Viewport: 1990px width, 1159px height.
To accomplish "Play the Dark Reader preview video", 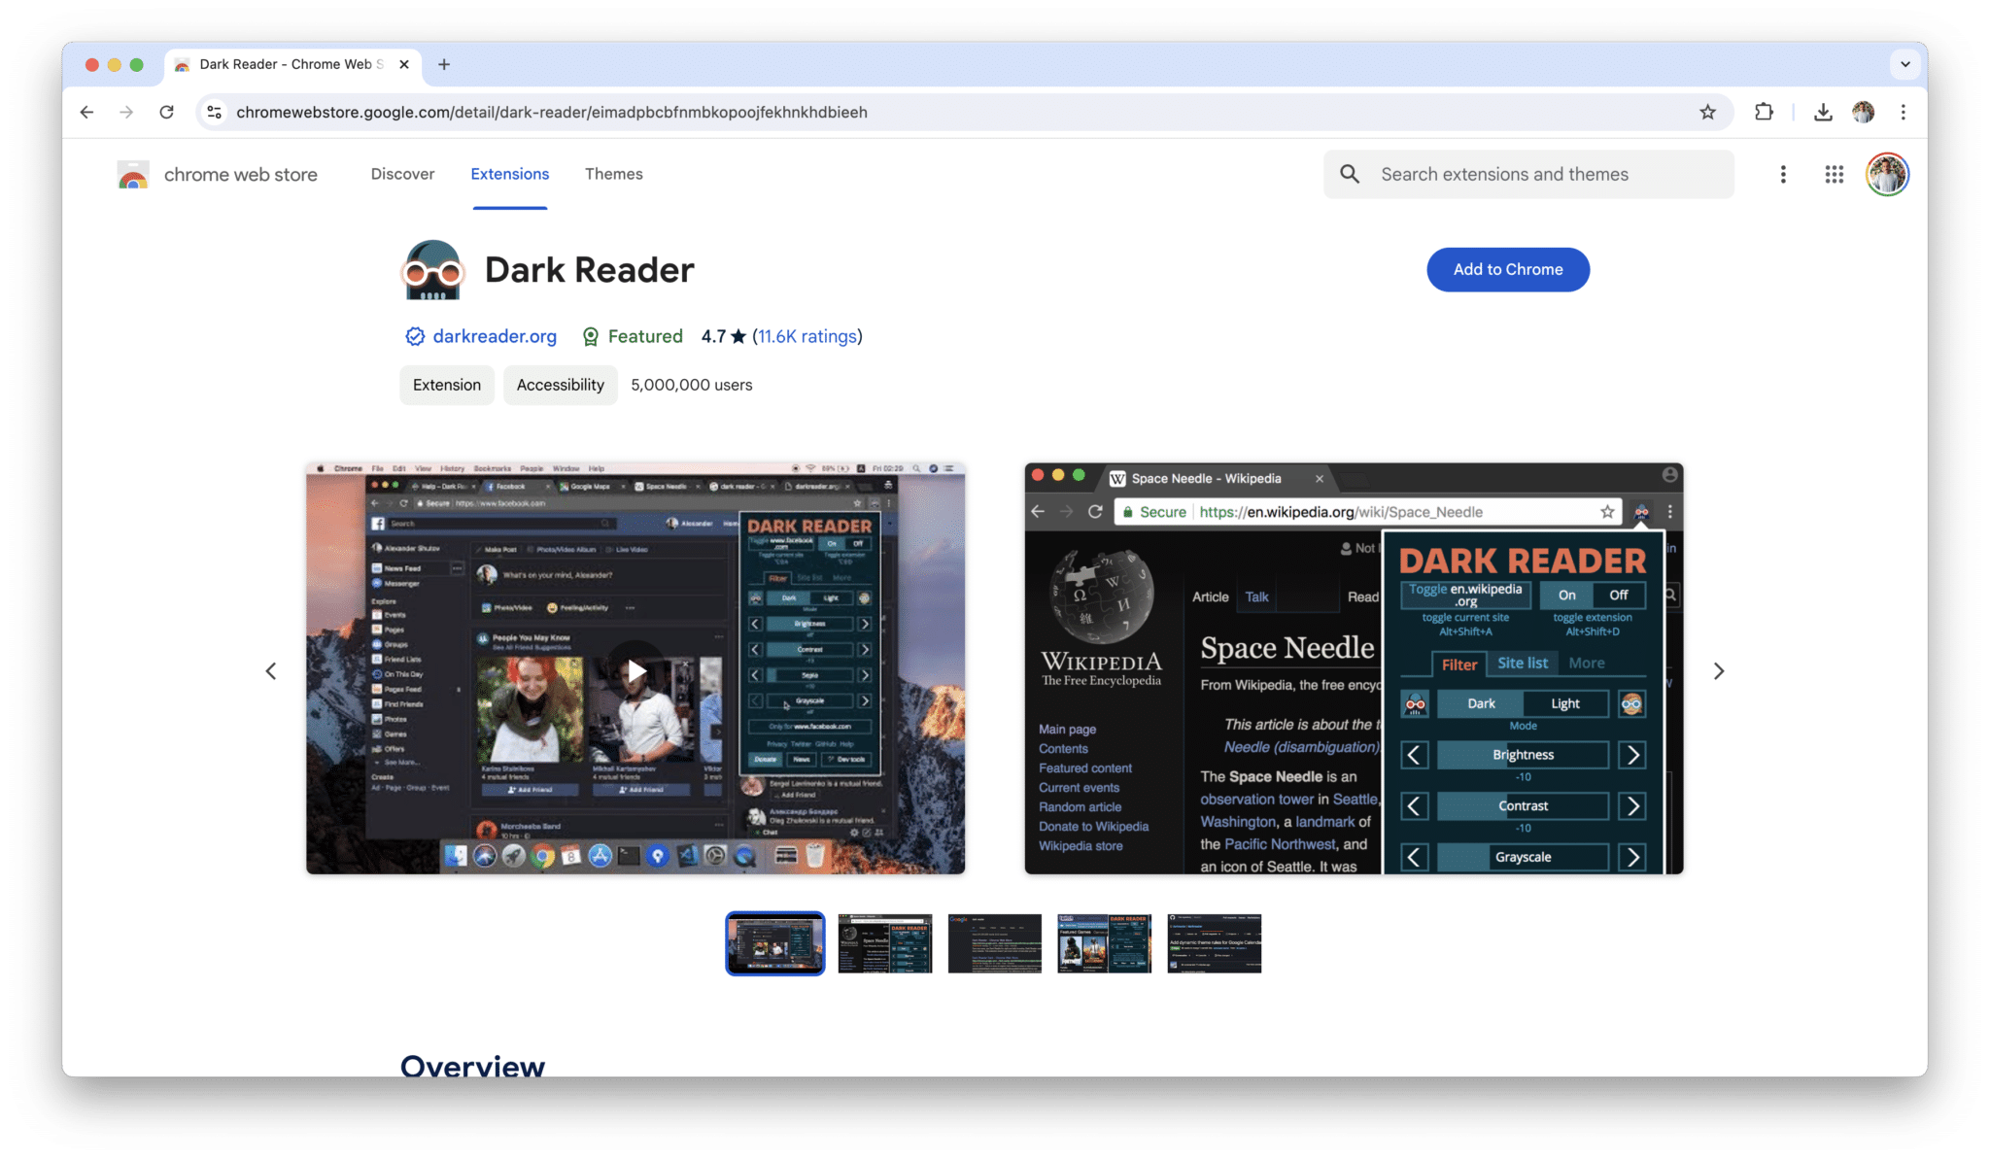I will [635, 670].
